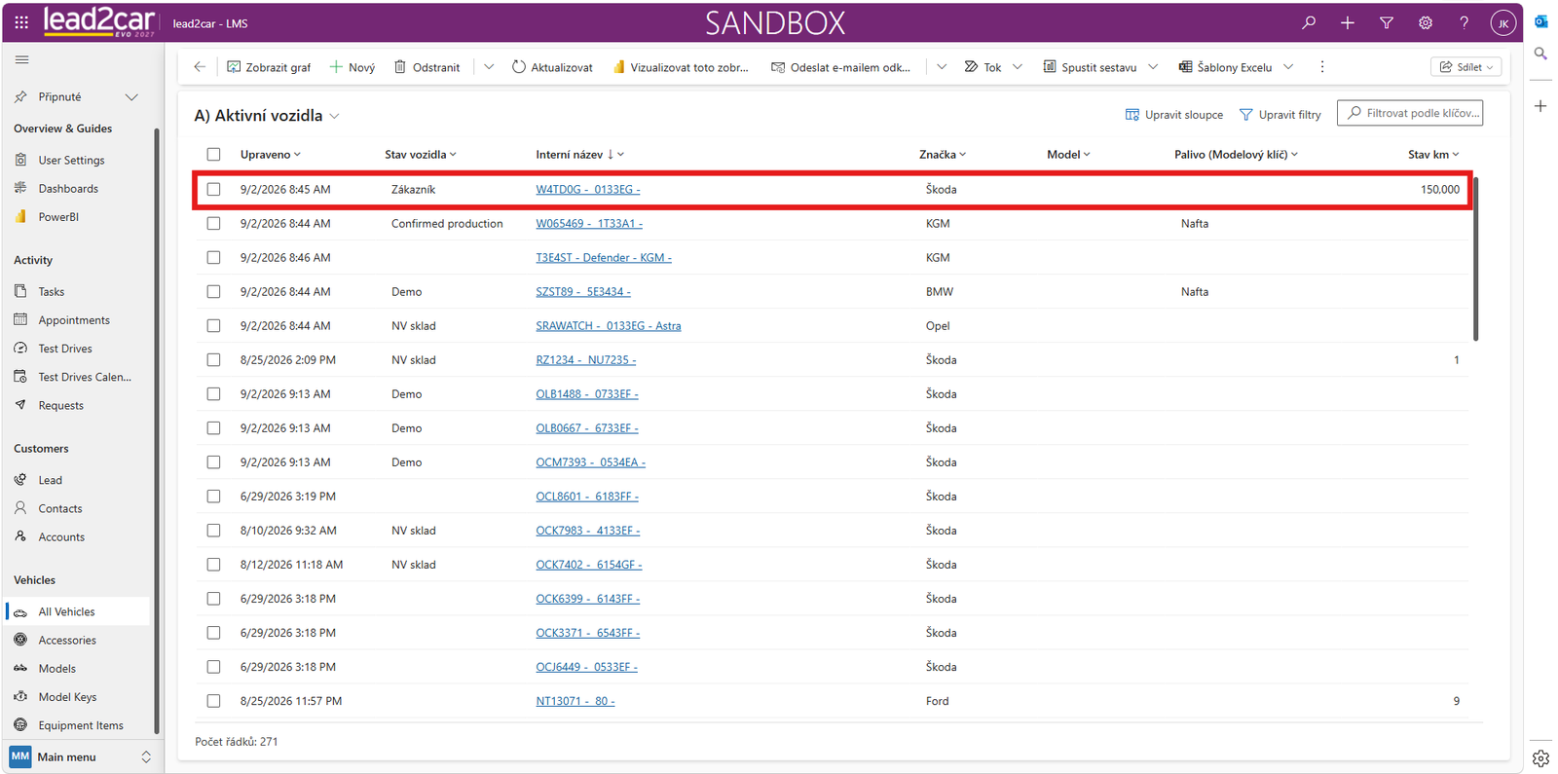Open the SRAWATCH - 0133EG - Astra link
Image resolution: width=1558 pixels, height=774 pixels.
tap(609, 326)
